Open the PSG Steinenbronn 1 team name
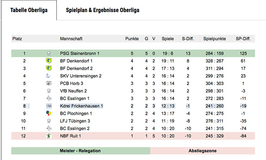This screenshot has width=266, height=160. click(79, 53)
